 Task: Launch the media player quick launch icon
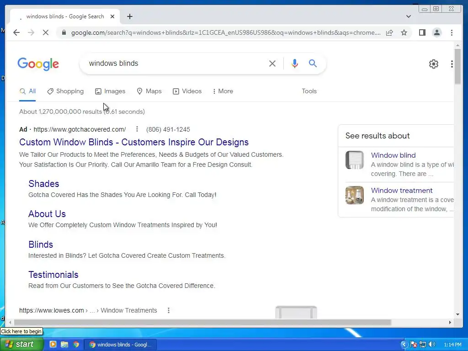pyautogui.click(x=53, y=345)
